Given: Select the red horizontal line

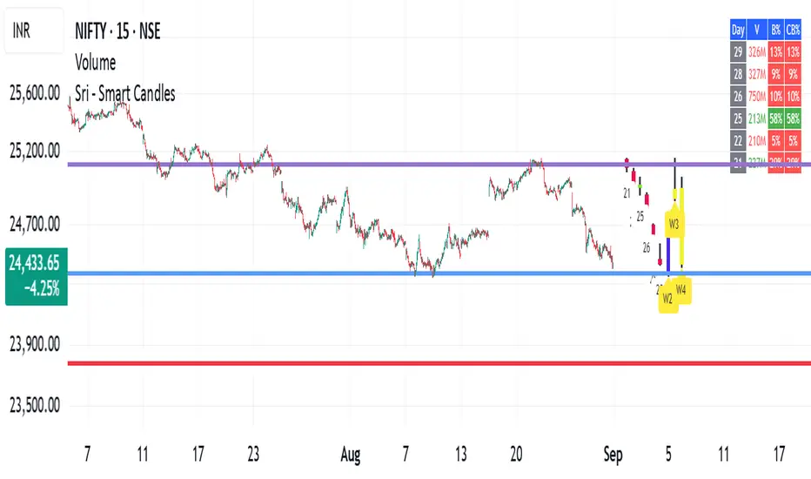Looking at the screenshot, I should (x=348, y=363).
